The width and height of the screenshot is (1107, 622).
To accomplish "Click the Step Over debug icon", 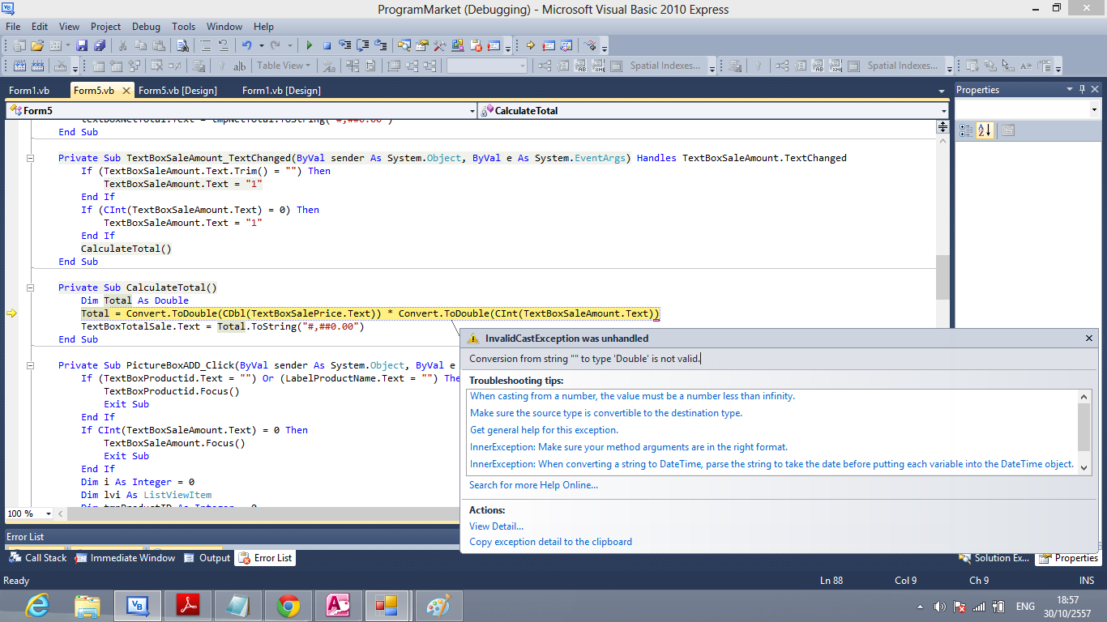I will click(363, 45).
